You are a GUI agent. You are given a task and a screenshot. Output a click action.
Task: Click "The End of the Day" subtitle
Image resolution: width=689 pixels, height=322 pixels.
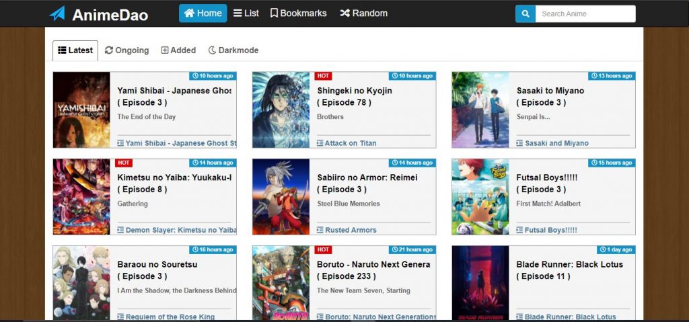[146, 117]
